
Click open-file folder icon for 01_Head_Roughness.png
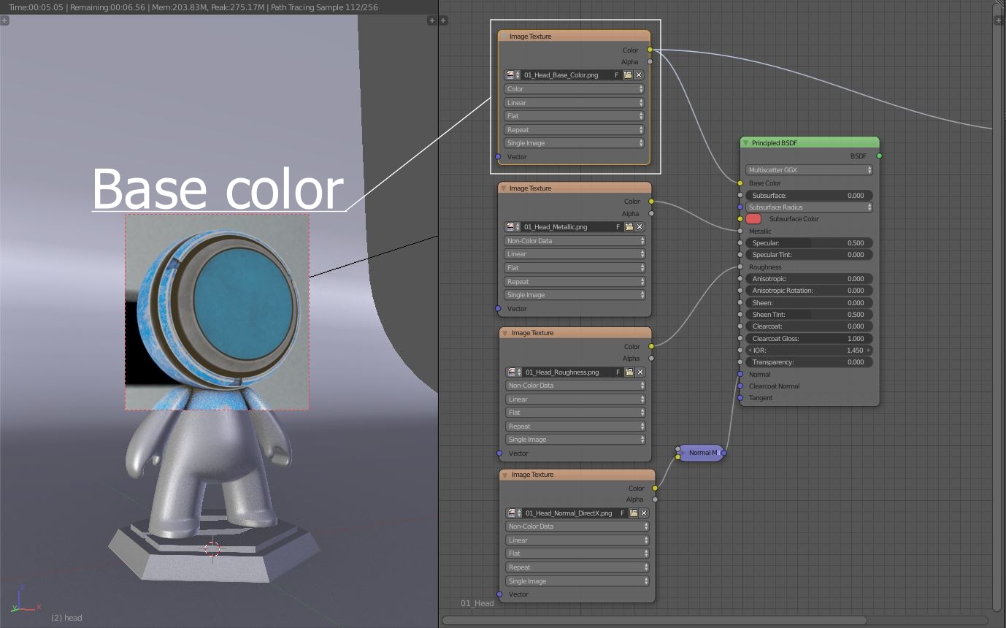tap(629, 372)
